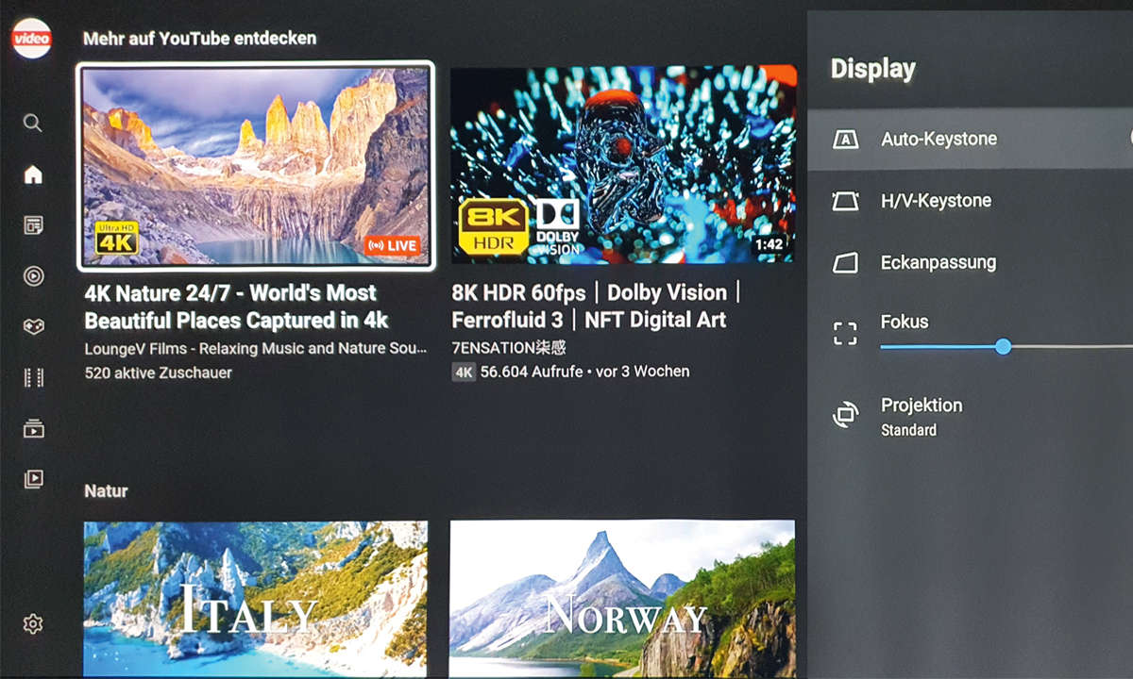
Task: Open the Gaming controller icon
Action: (33, 326)
